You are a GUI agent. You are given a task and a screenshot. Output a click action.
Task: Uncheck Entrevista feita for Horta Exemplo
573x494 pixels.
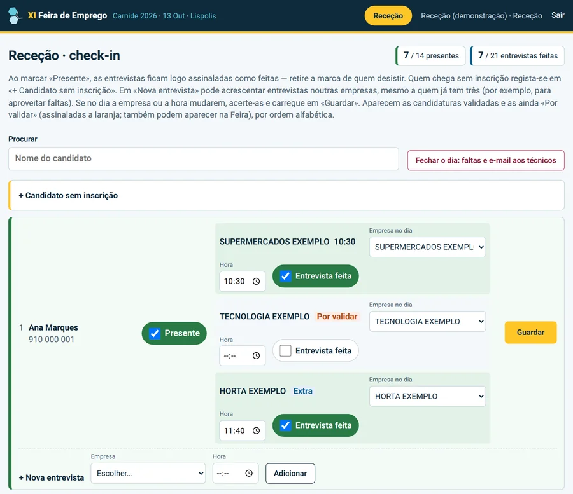[x=285, y=425]
